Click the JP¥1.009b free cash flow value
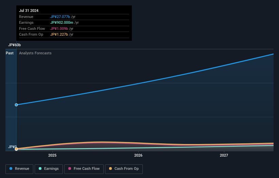 point(59,29)
